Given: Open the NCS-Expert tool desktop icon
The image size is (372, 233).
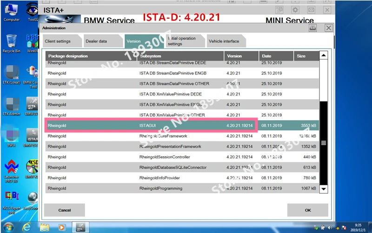Looking at the screenshot, I should point(11,203).
